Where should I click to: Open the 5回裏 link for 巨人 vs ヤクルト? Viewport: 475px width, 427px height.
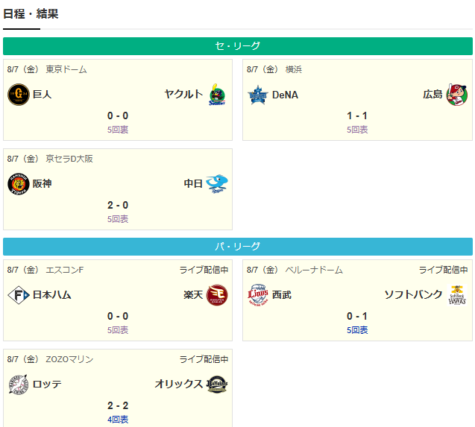[118, 130]
